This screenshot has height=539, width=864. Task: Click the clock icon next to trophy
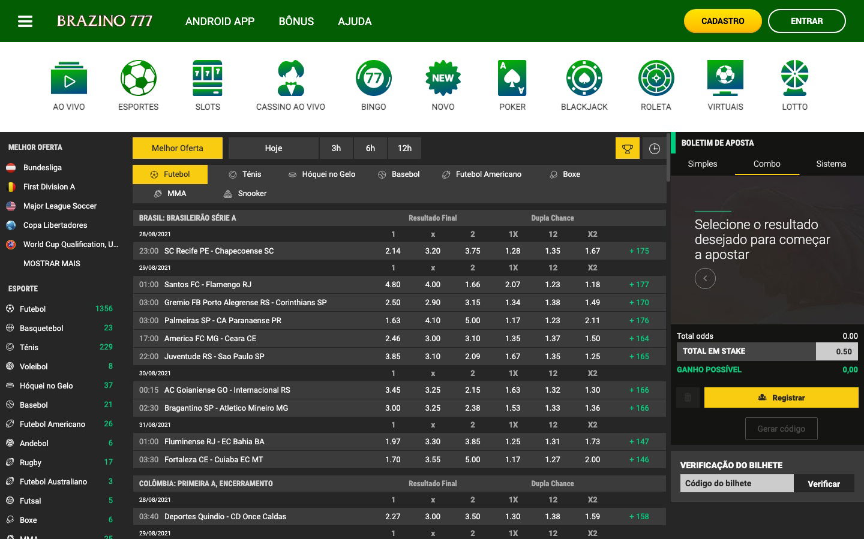(655, 149)
